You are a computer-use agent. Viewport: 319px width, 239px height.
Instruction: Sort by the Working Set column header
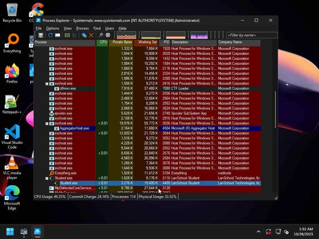(x=146, y=42)
